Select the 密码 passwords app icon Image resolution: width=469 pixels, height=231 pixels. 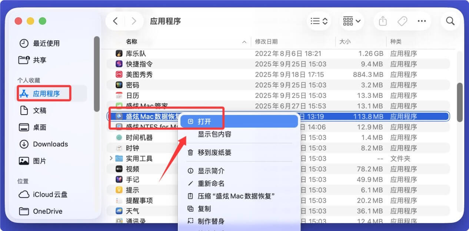click(x=119, y=85)
